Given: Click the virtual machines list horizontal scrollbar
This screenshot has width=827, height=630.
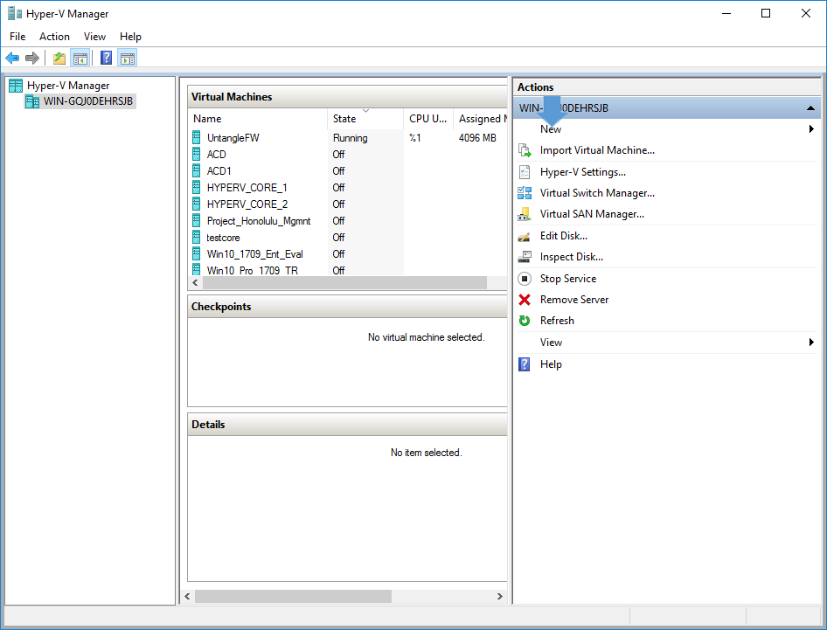Looking at the screenshot, I should pyautogui.click(x=344, y=283).
